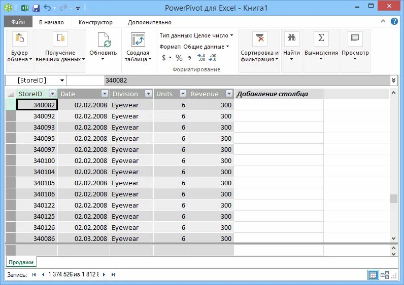Switch to Дополнительно ribbon tab

pyautogui.click(x=149, y=22)
